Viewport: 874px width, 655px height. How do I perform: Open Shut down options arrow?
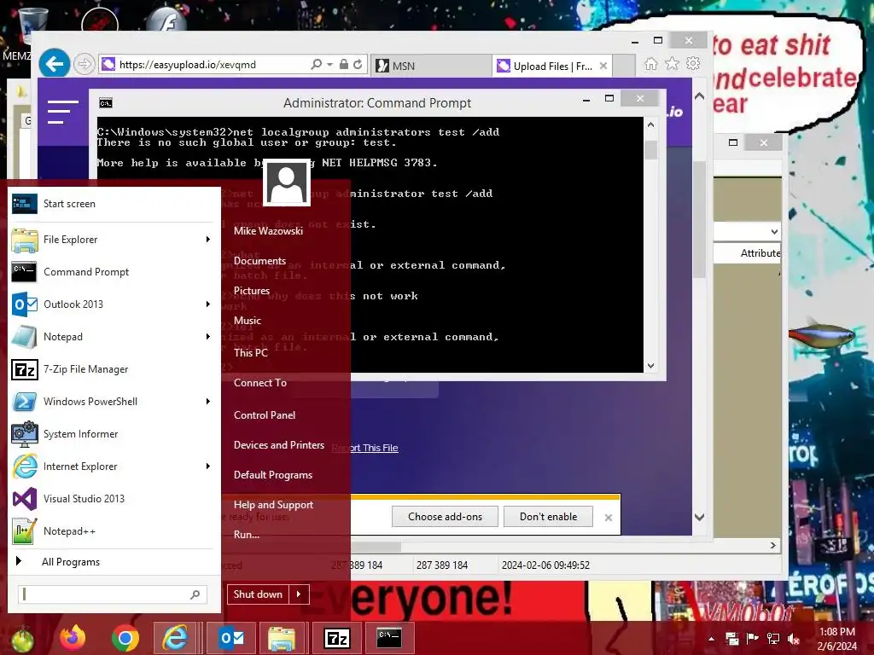[x=299, y=594]
